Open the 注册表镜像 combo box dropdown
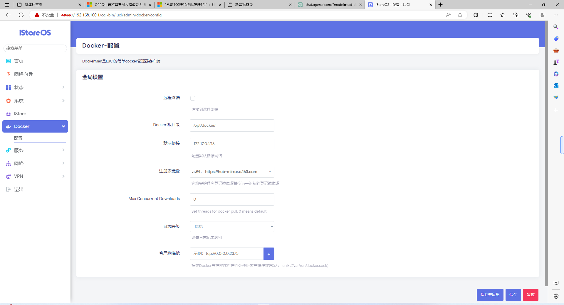 (x=270, y=172)
